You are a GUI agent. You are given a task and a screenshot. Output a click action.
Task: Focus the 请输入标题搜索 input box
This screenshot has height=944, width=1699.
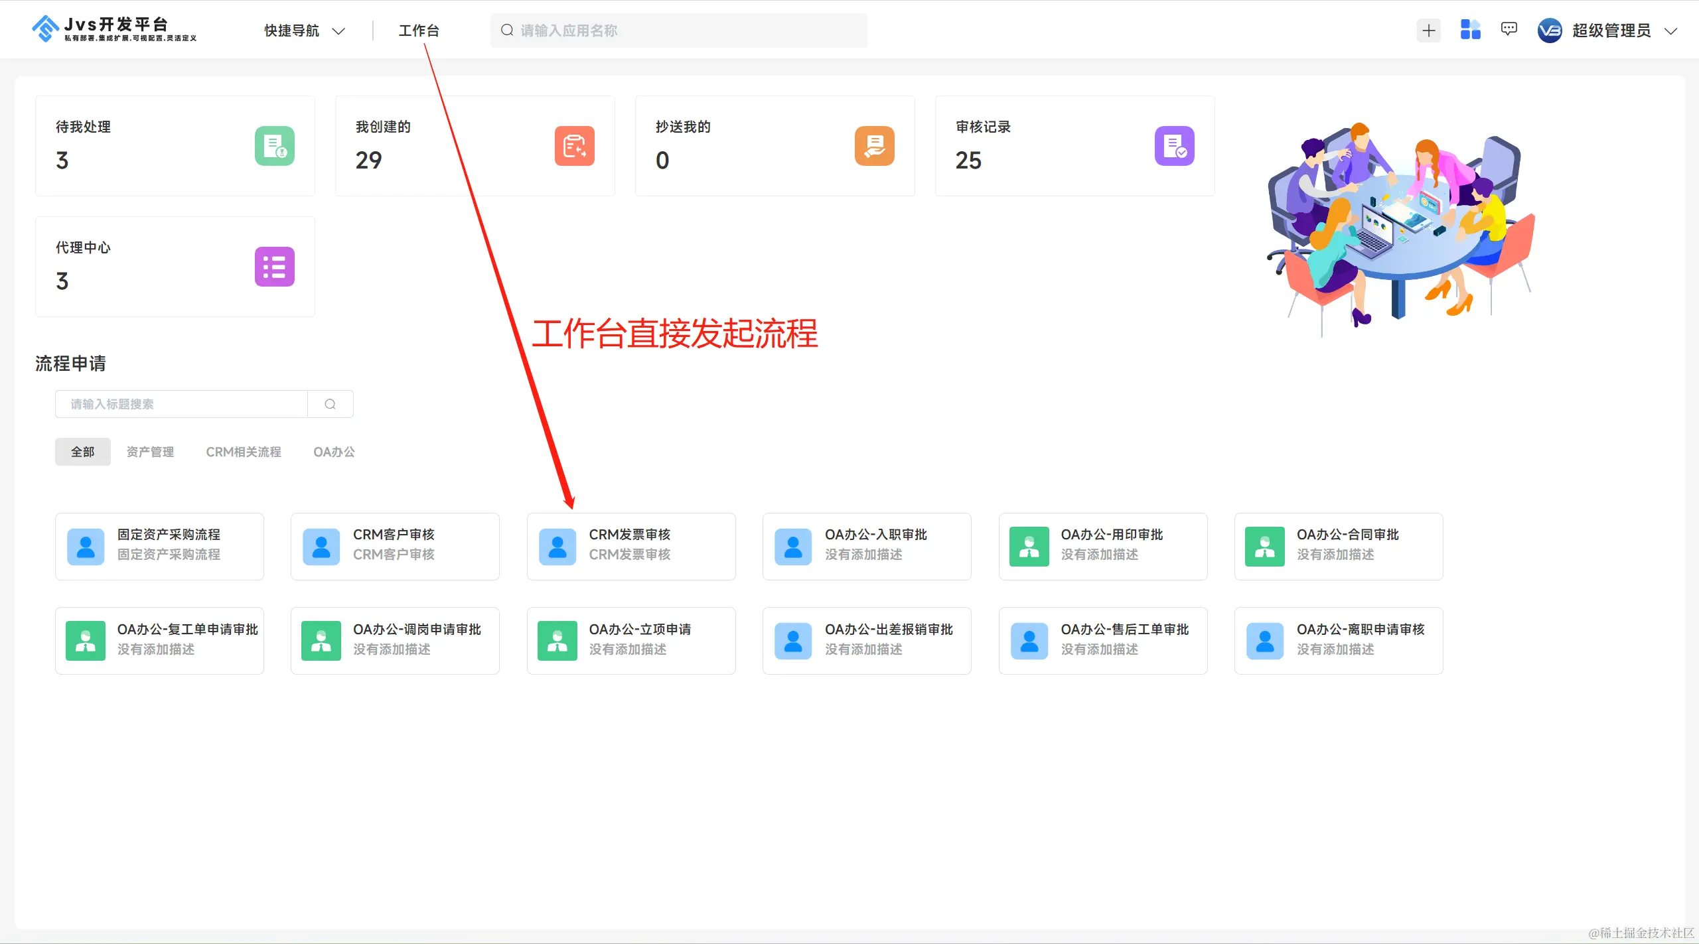point(182,404)
